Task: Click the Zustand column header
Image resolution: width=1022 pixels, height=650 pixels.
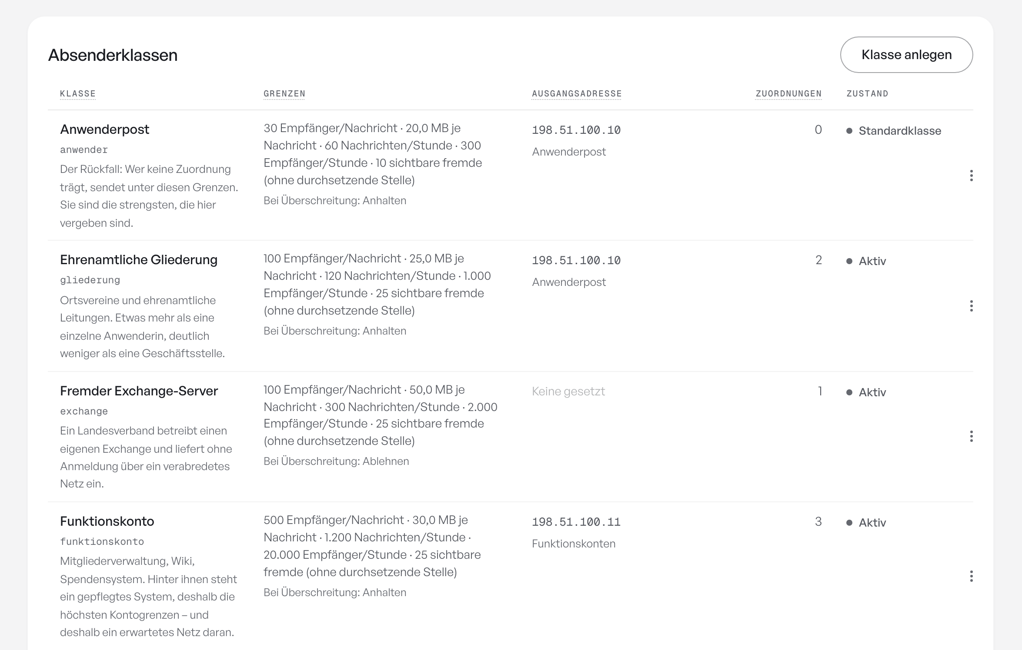Action: (867, 93)
